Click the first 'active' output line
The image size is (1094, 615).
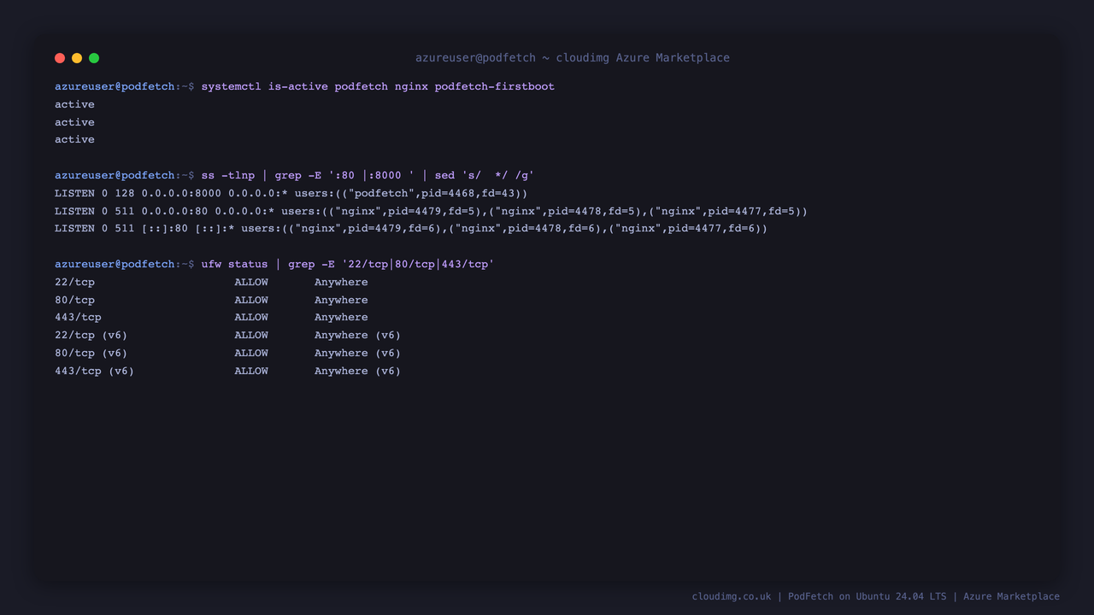pyautogui.click(x=74, y=104)
